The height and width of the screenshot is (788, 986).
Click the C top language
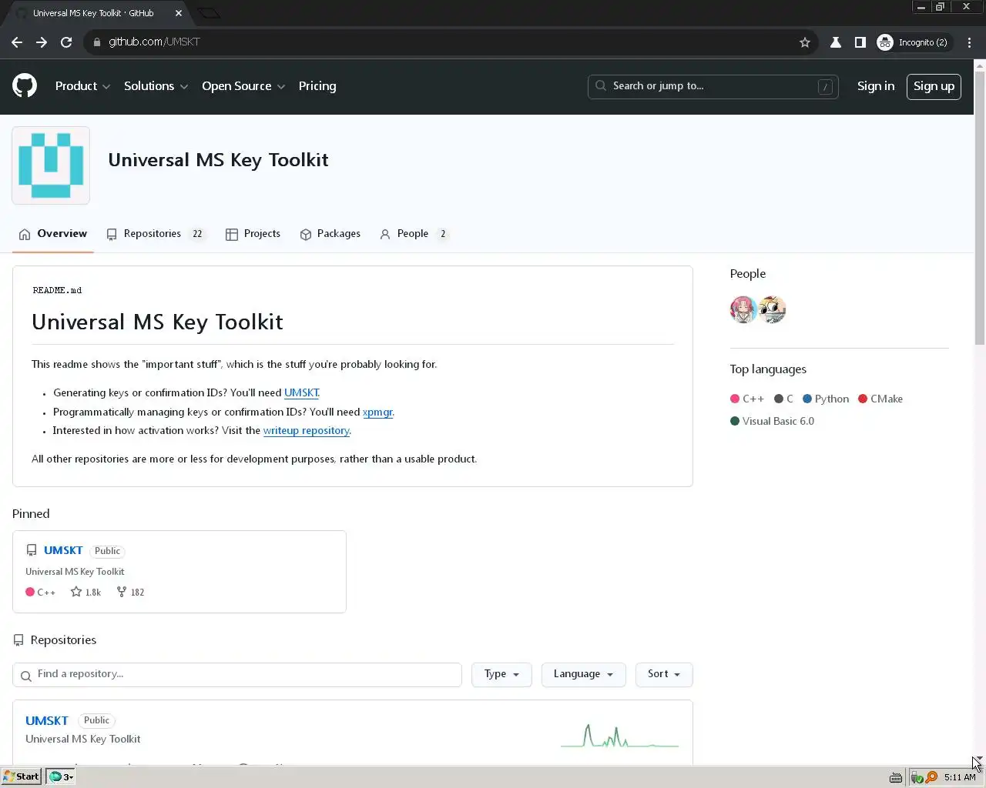(783, 399)
